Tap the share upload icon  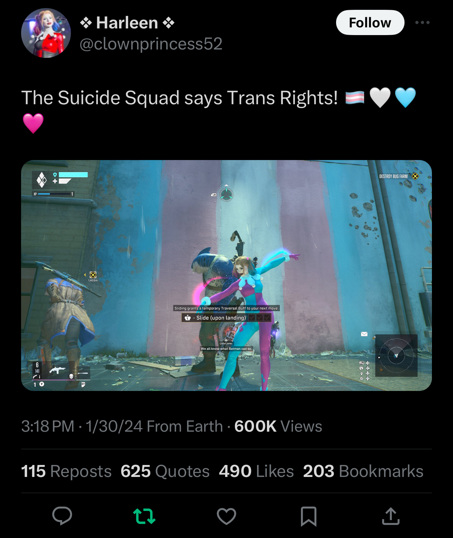click(x=391, y=516)
